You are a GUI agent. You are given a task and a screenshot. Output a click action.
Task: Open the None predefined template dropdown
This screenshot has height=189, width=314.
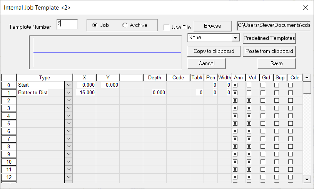pyautogui.click(x=235, y=38)
